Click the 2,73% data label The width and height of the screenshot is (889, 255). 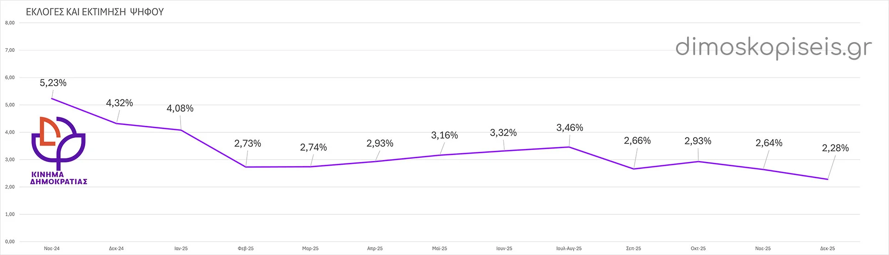(x=248, y=143)
